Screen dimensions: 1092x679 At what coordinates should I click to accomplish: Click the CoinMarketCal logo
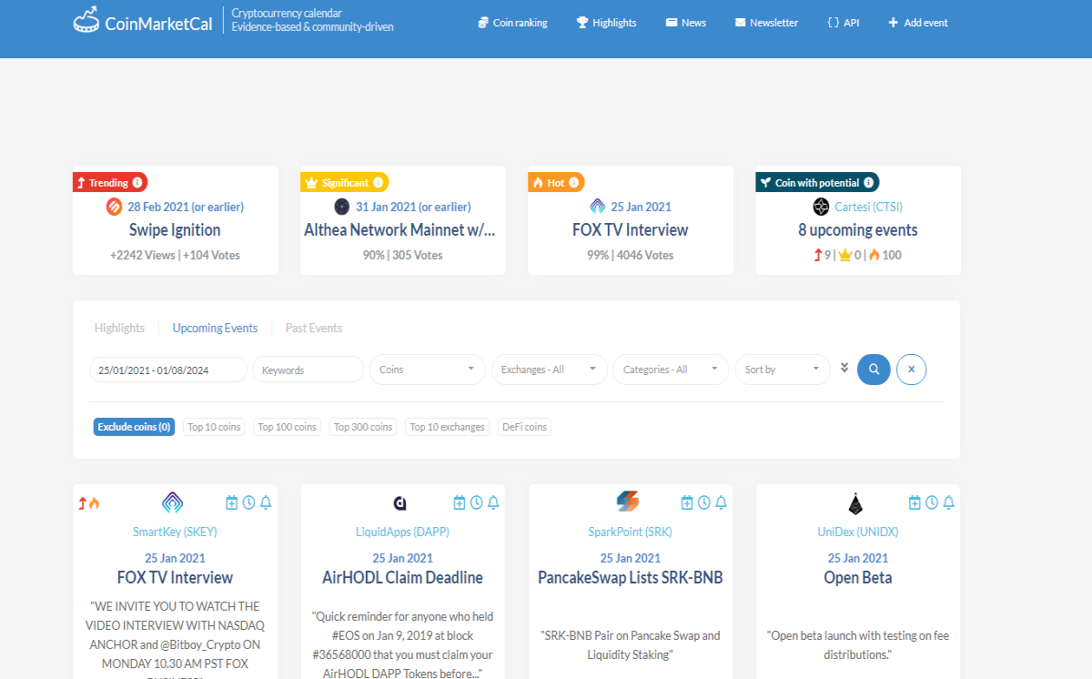click(143, 22)
